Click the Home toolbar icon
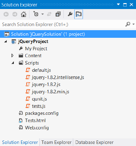This screenshot has height=146, width=136. pos(24,14)
